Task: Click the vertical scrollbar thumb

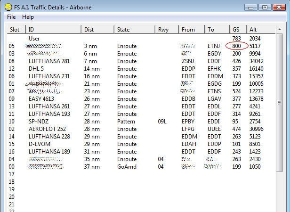Action: (280, 102)
